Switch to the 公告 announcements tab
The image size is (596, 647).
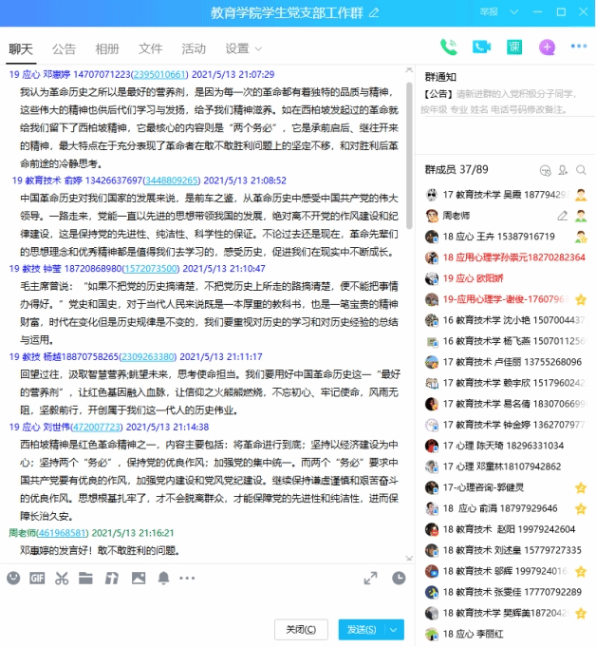64,48
